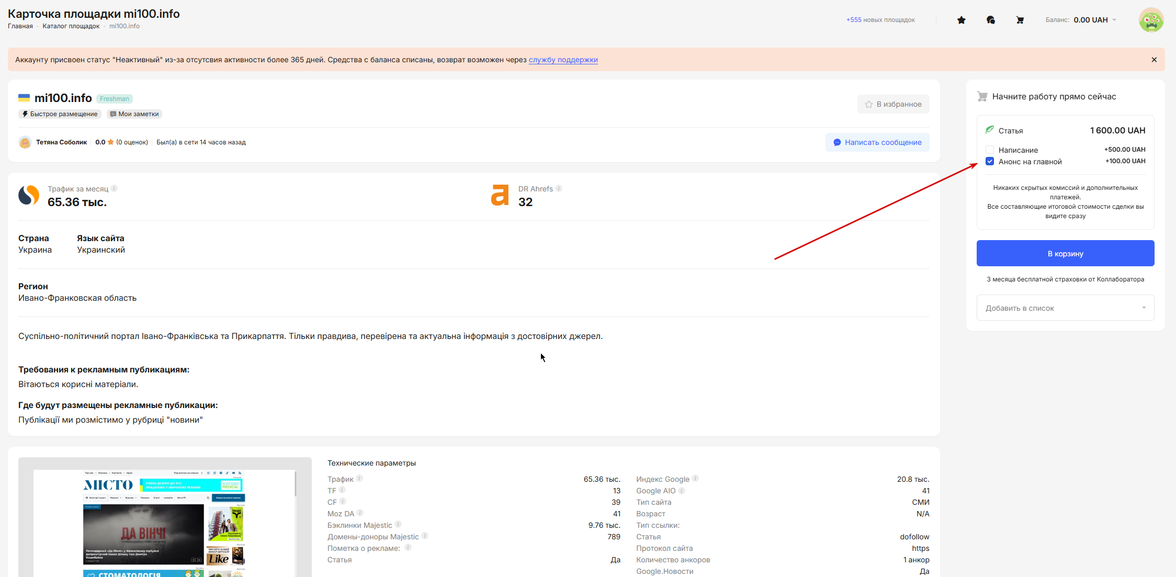Click info icon next to Трафик за месяц
The width and height of the screenshot is (1176, 577).
[x=114, y=188]
